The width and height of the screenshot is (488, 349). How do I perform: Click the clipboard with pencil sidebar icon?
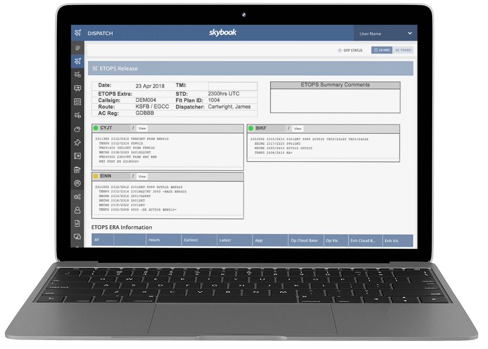(77, 170)
